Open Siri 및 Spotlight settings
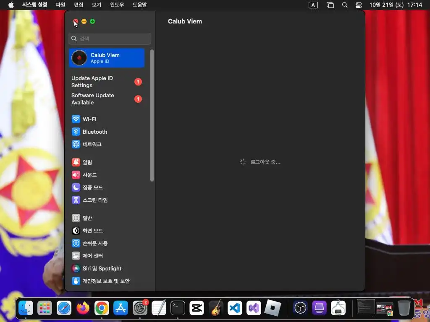 [107, 268]
